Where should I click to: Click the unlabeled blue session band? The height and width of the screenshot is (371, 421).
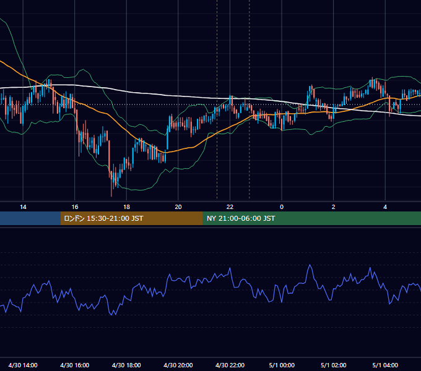click(x=30, y=218)
